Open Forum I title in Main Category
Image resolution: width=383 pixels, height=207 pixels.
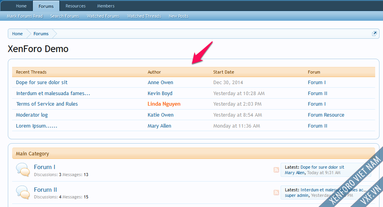point(45,167)
